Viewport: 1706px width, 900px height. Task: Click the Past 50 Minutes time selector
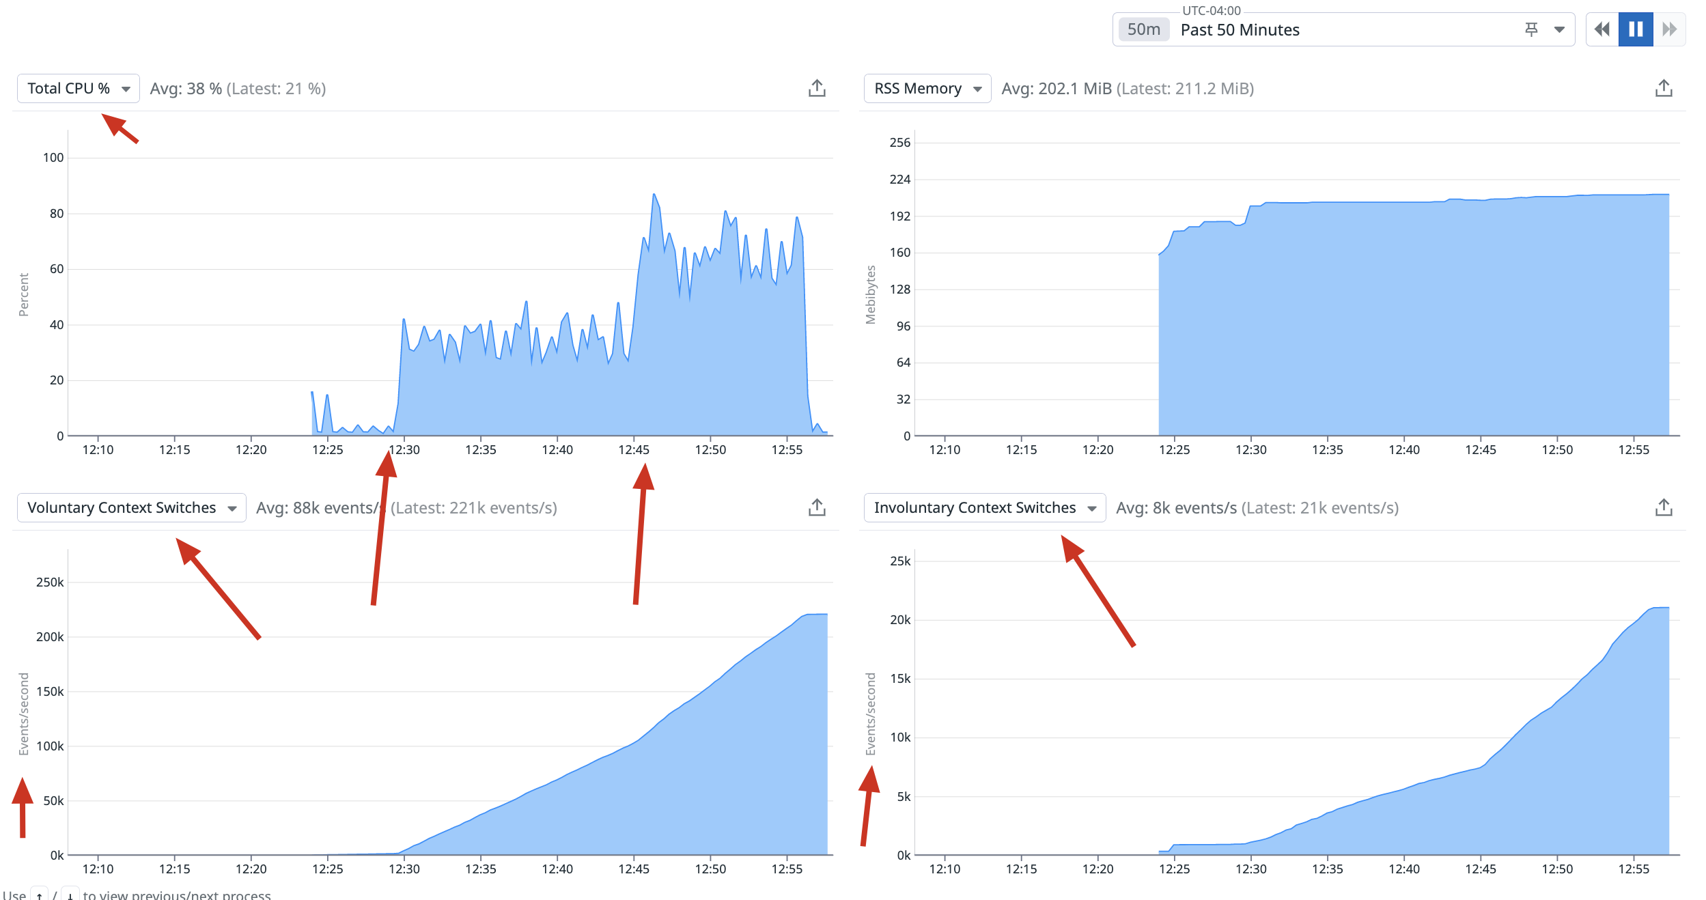(1240, 29)
